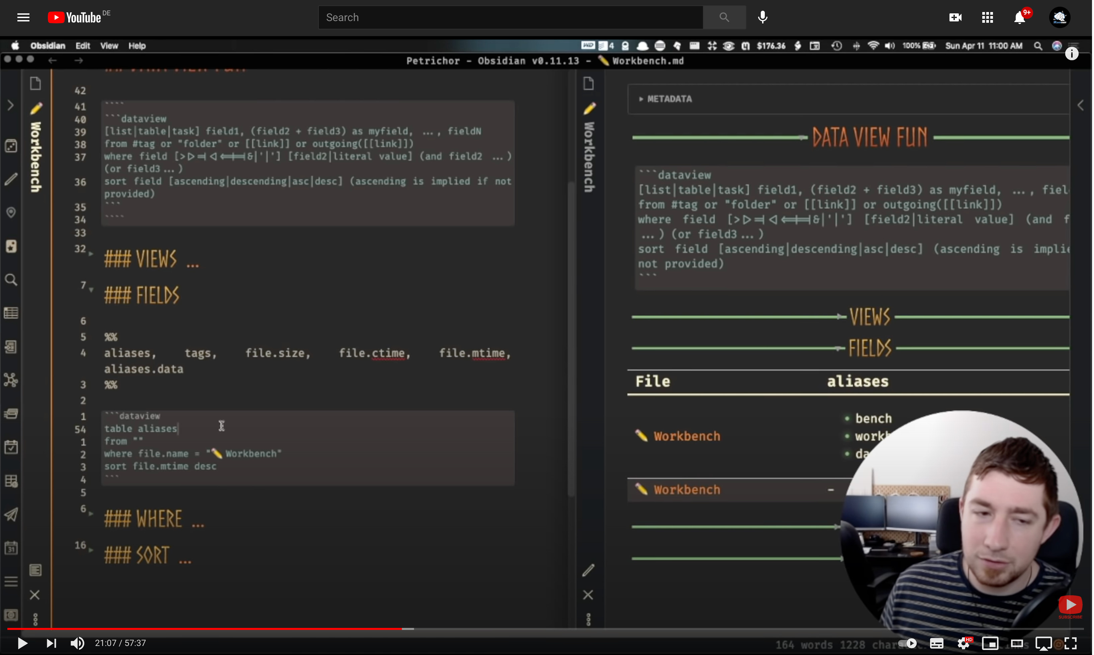The image size is (1094, 655).
Task: Open the Help menu
Action: click(137, 46)
